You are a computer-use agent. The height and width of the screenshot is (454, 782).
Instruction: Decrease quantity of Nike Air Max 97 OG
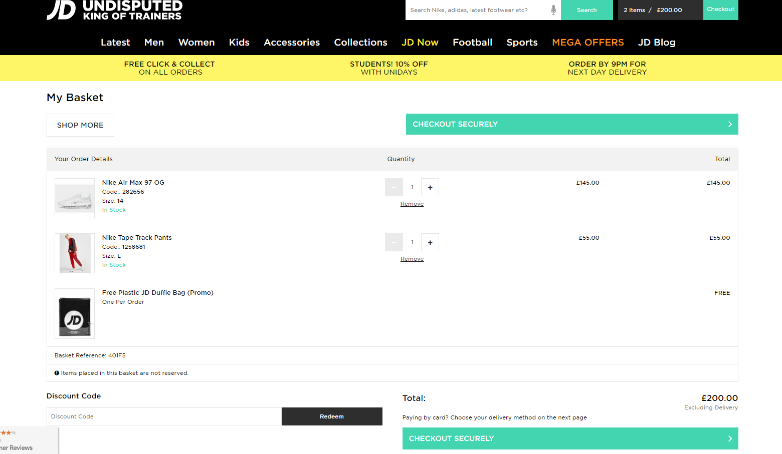394,187
